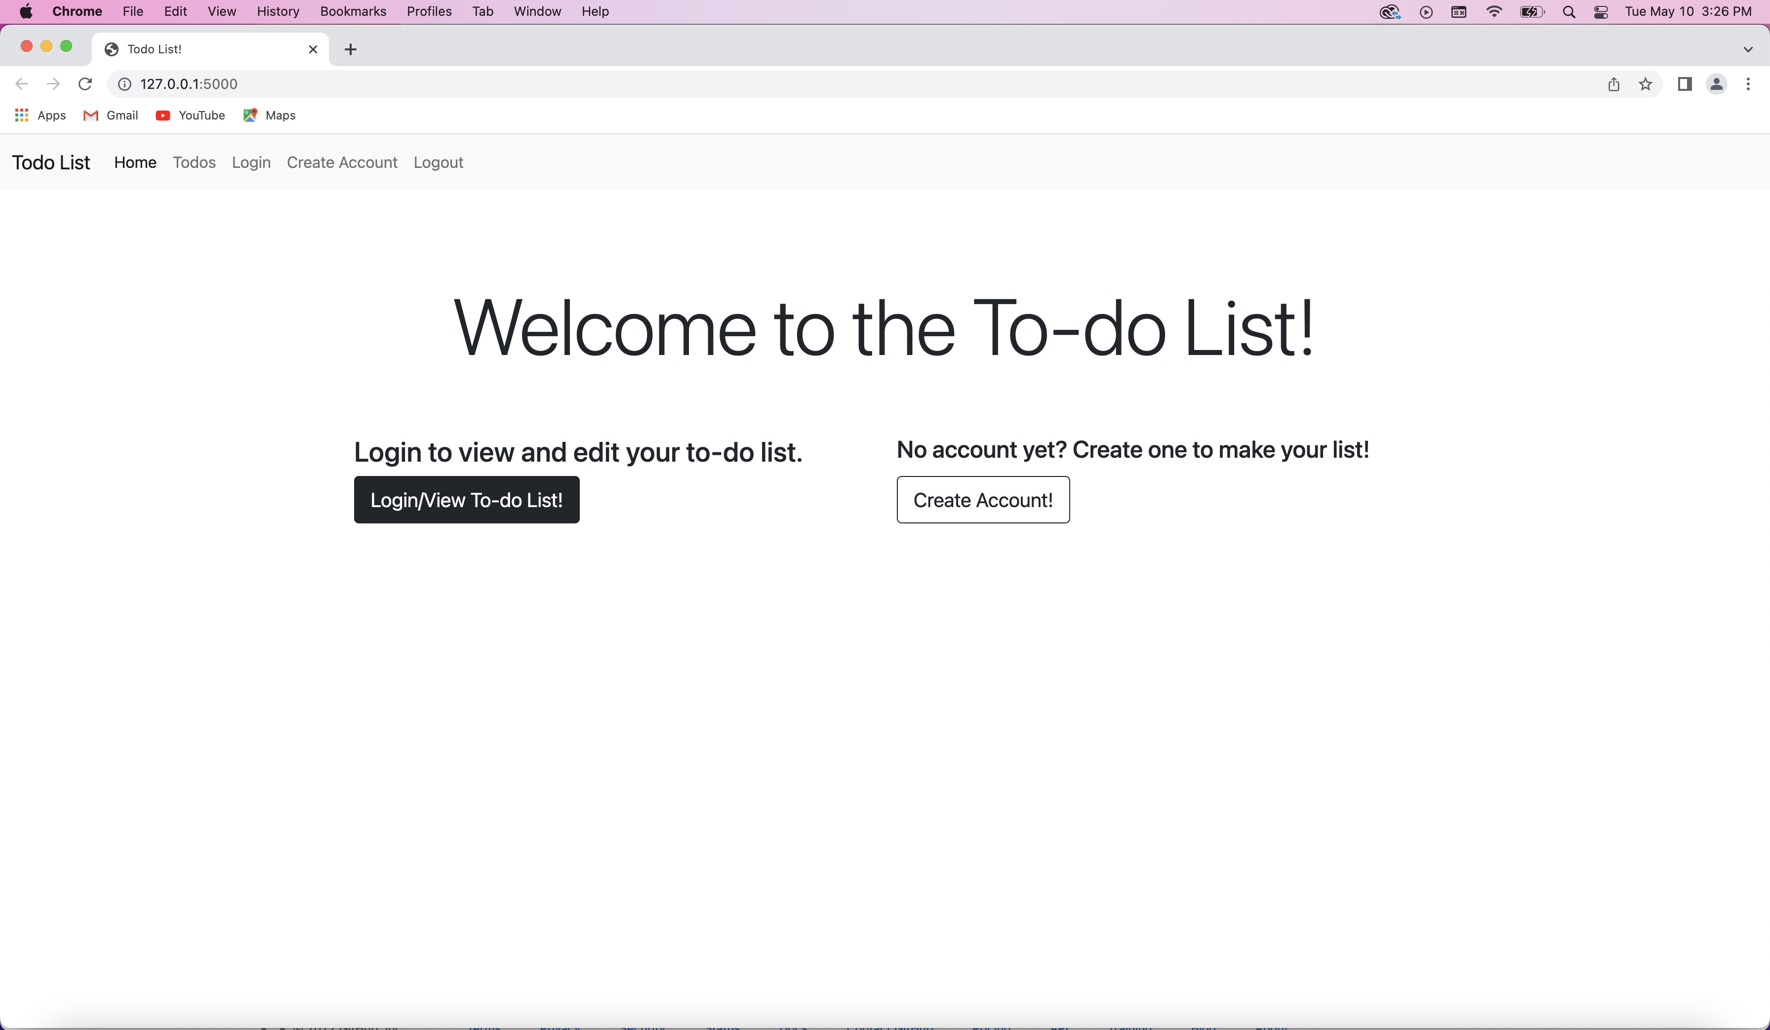Click the Create Account navigation link

click(x=341, y=162)
